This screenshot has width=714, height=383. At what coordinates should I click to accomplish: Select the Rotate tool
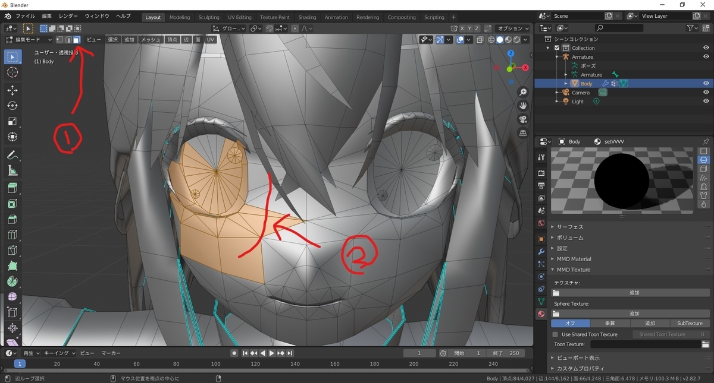[12, 106]
